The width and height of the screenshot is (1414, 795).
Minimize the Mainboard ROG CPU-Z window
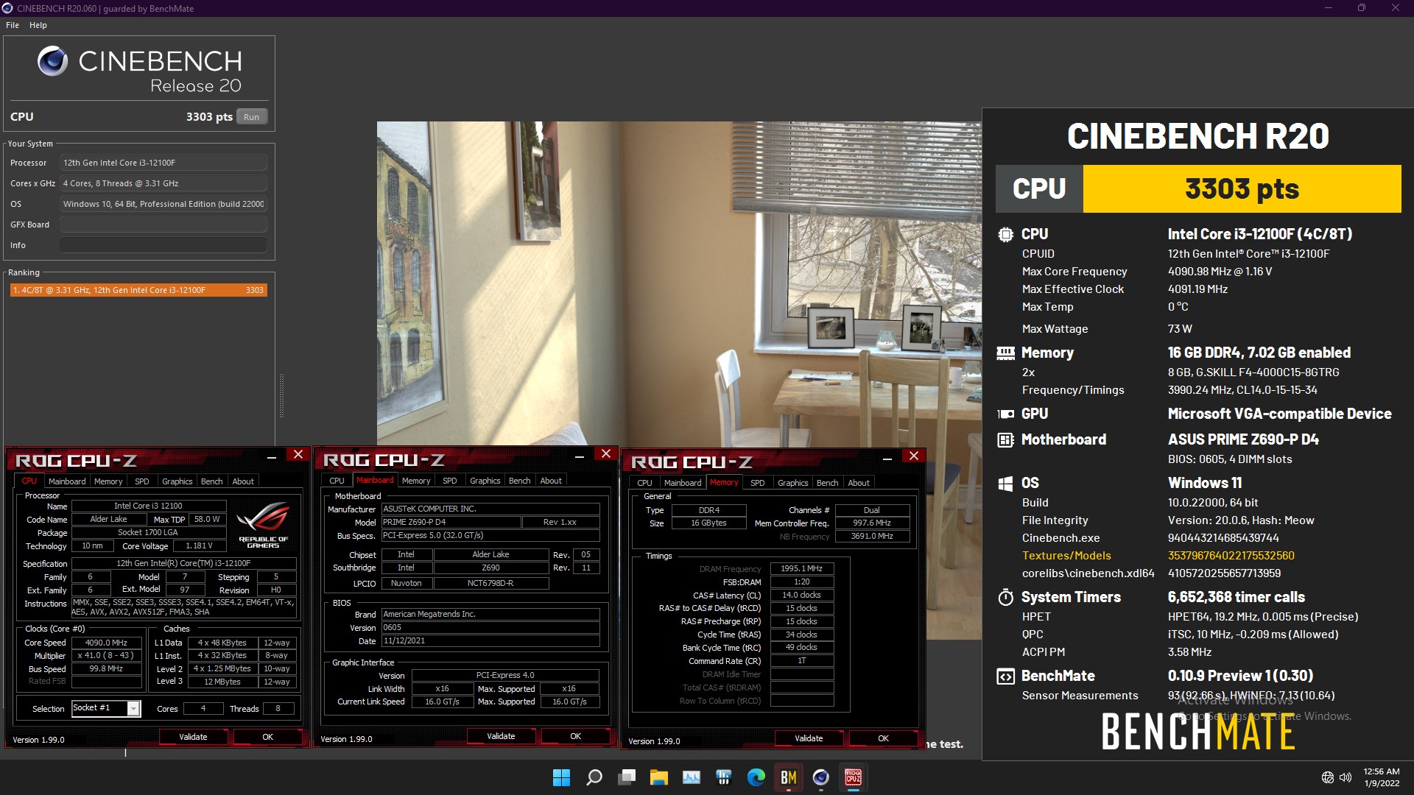click(580, 456)
